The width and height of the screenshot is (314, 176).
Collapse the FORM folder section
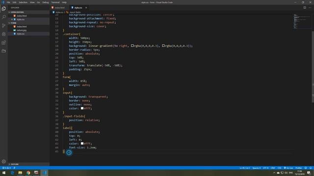tap(28, 23)
